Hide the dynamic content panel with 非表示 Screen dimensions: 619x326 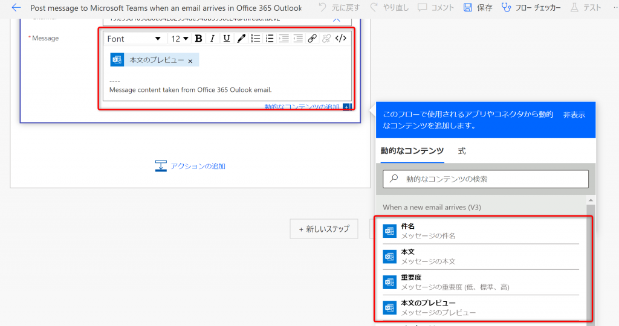coord(574,115)
